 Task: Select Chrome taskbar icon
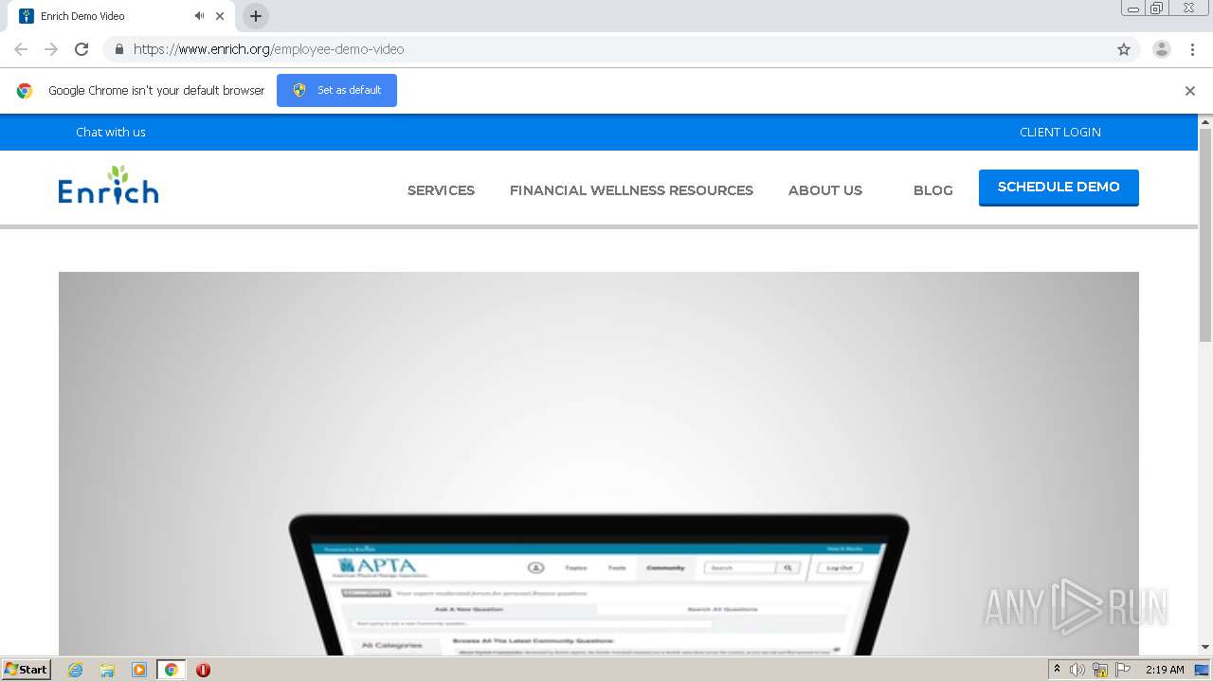(x=171, y=670)
